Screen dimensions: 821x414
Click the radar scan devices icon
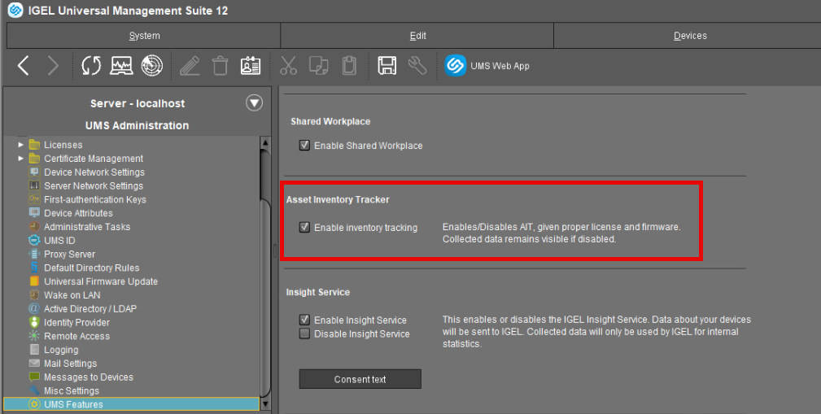(x=151, y=66)
